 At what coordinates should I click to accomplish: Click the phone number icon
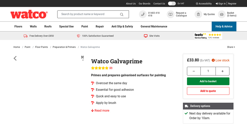pyautogui.click(x=143, y=14)
